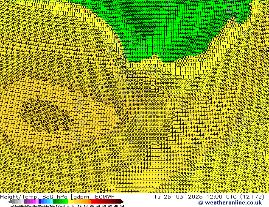Select the cyan legend swatch near -18
269x207 pixels.
click(x=52, y=202)
